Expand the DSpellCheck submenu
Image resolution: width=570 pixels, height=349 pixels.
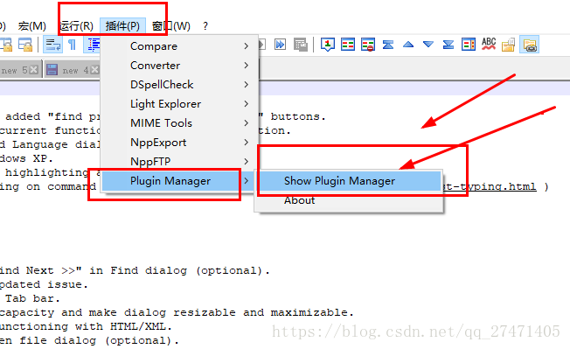[179, 85]
